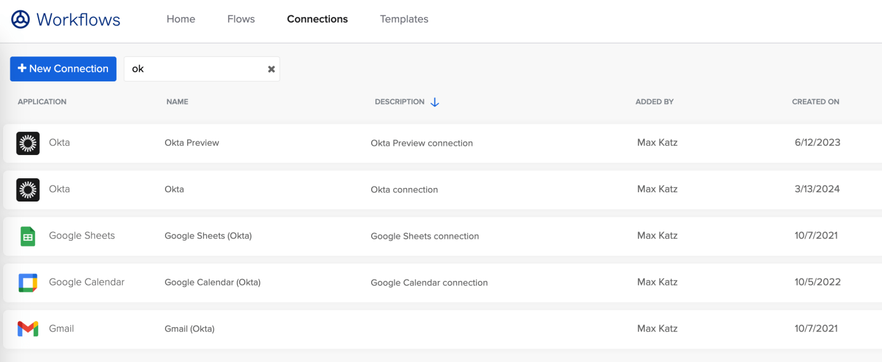Open the Templates tab

click(x=404, y=19)
